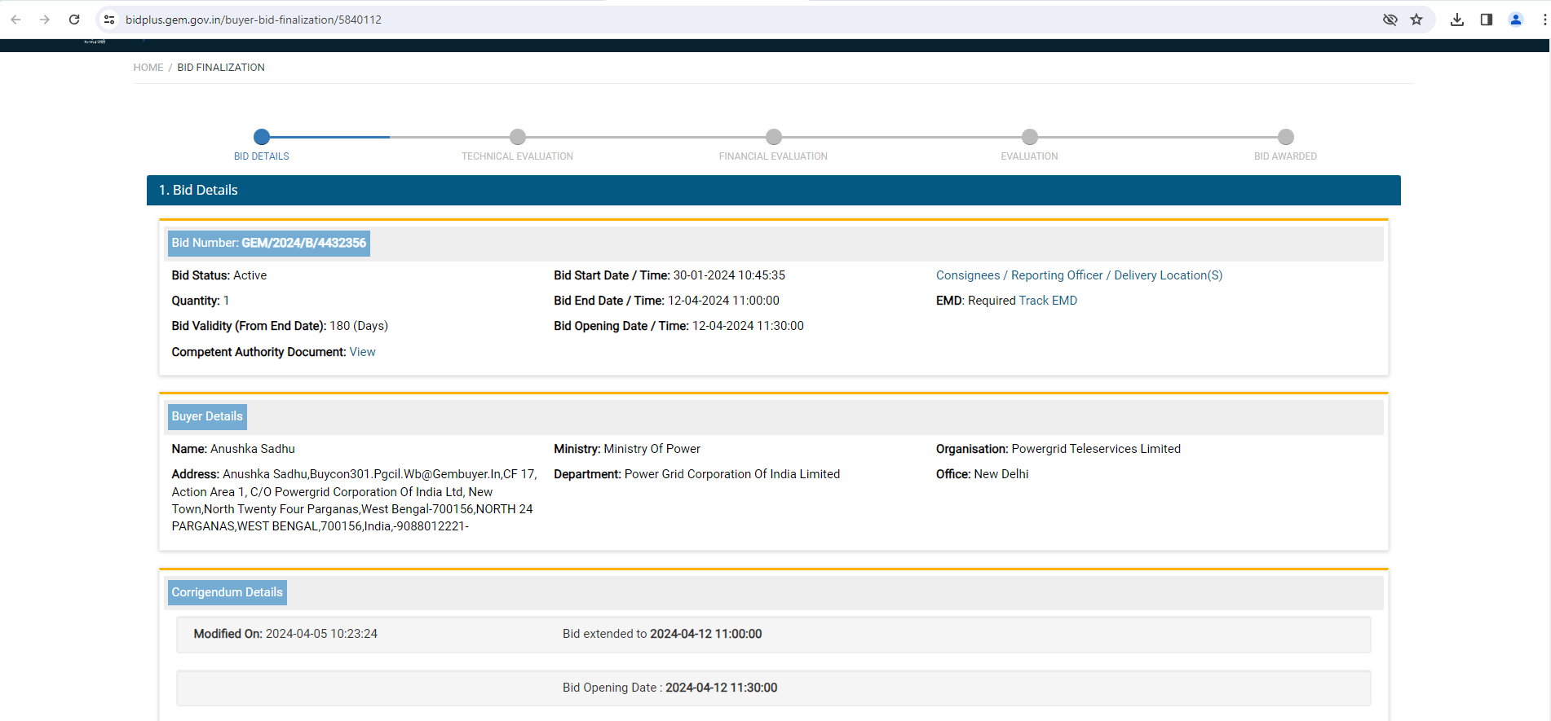Click Office New Delhi text
Image resolution: width=1551 pixels, height=721 pixels.
983,474
